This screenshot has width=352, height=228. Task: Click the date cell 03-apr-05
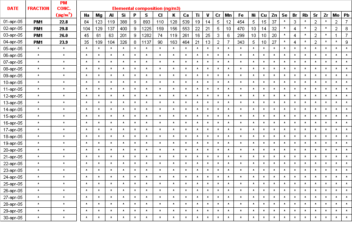[x=13, y=35]
